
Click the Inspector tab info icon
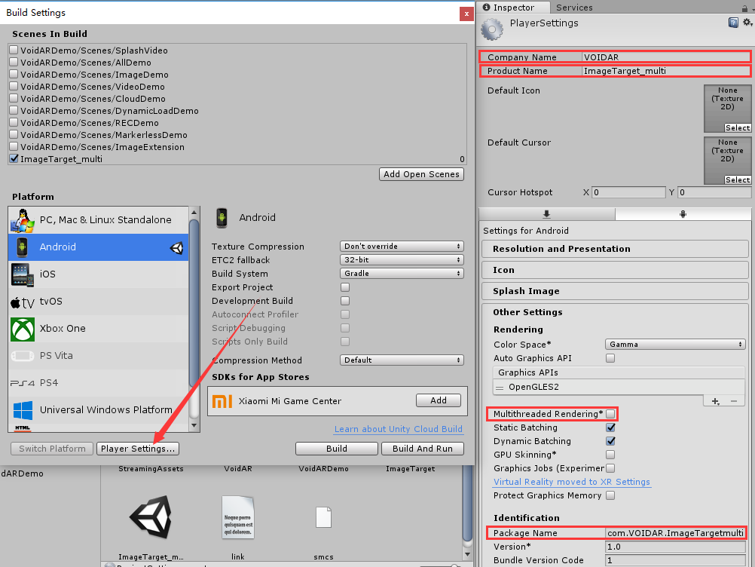(486, 8)
